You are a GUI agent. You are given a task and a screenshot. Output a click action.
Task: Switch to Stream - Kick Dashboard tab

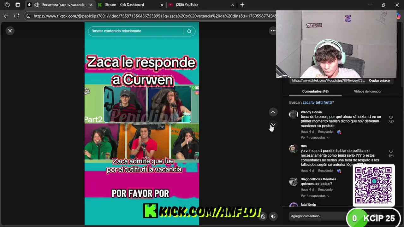(124, 5)
